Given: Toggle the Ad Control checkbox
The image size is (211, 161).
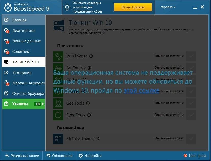Looking at the screenshot, I should (x=191, y=68).
